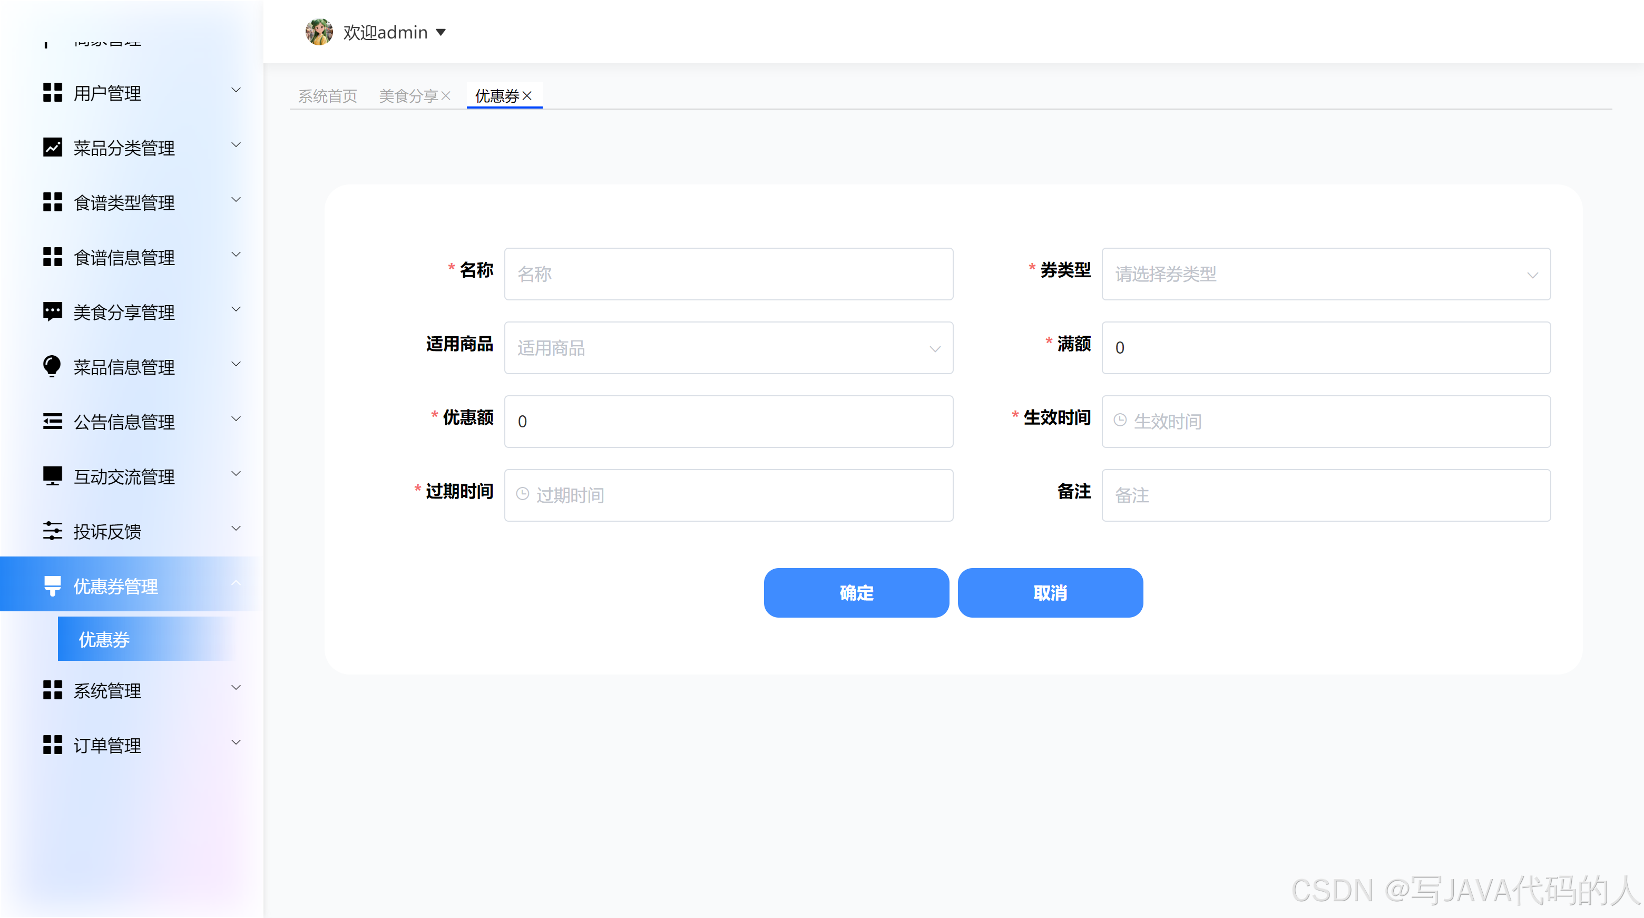1644x918 pixels.
Task: Expand 投诉反馈 with its chevron
Action: 236,529
